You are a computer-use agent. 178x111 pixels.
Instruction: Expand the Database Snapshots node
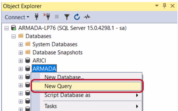point(21,53)
